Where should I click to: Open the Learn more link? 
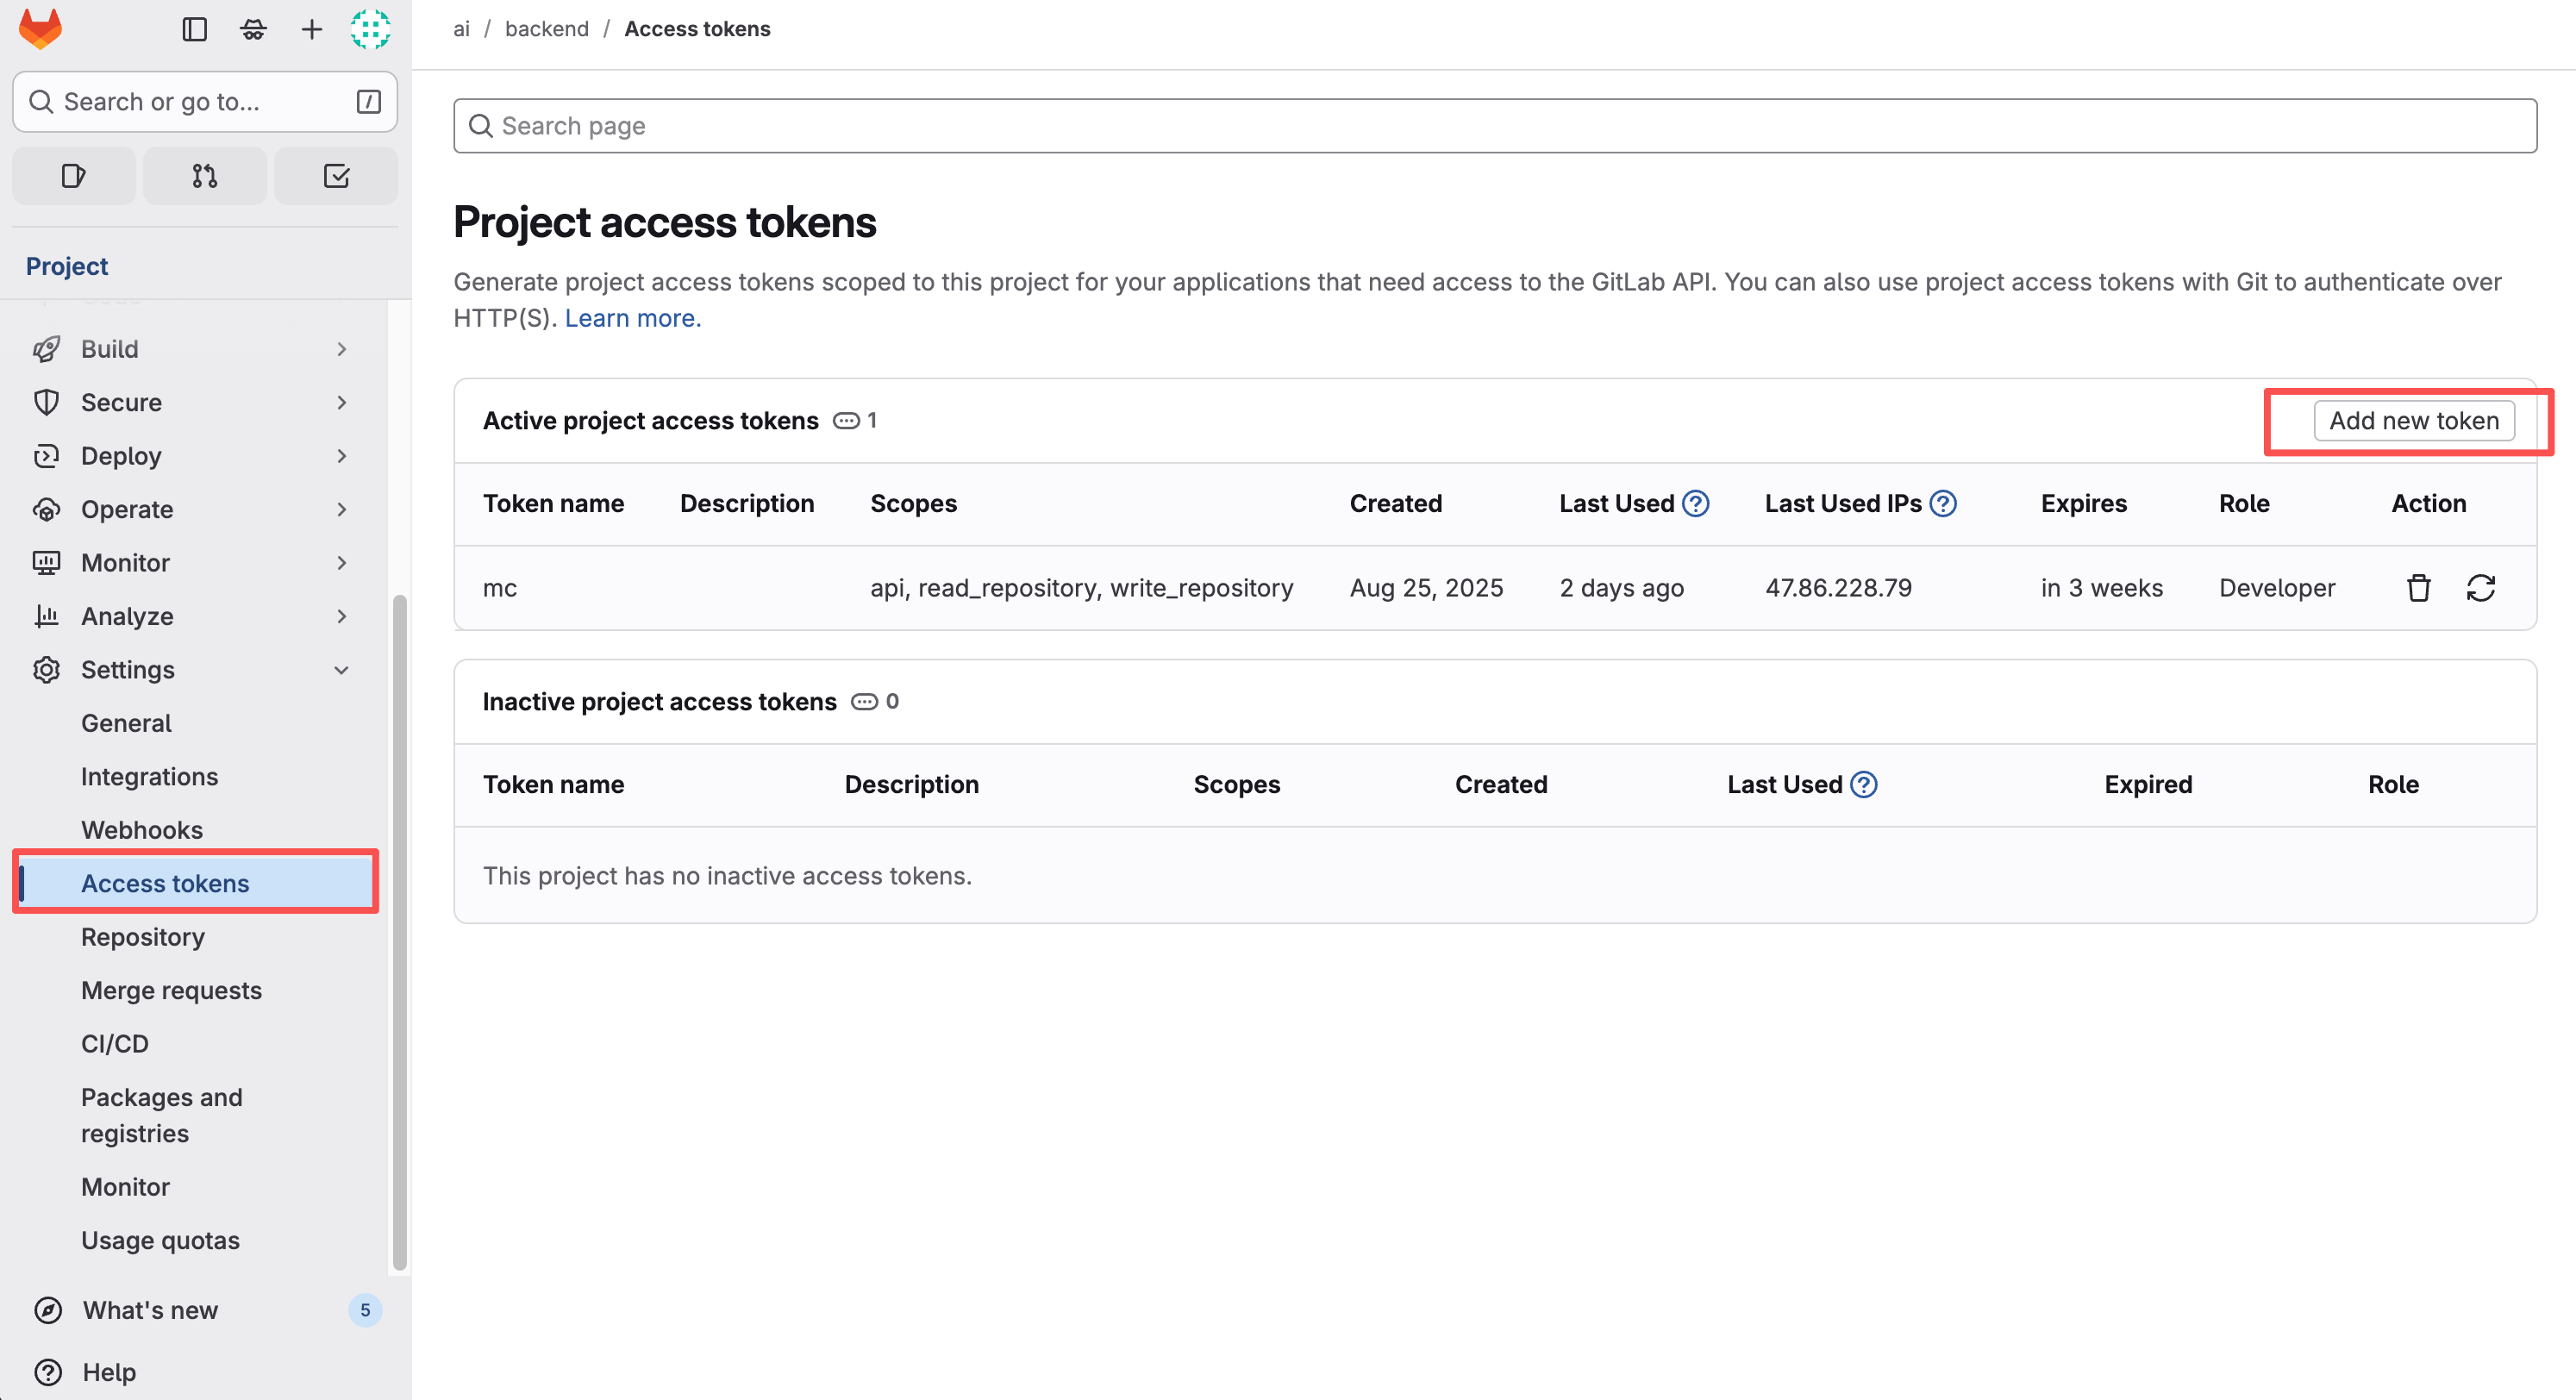click(632, 318)
